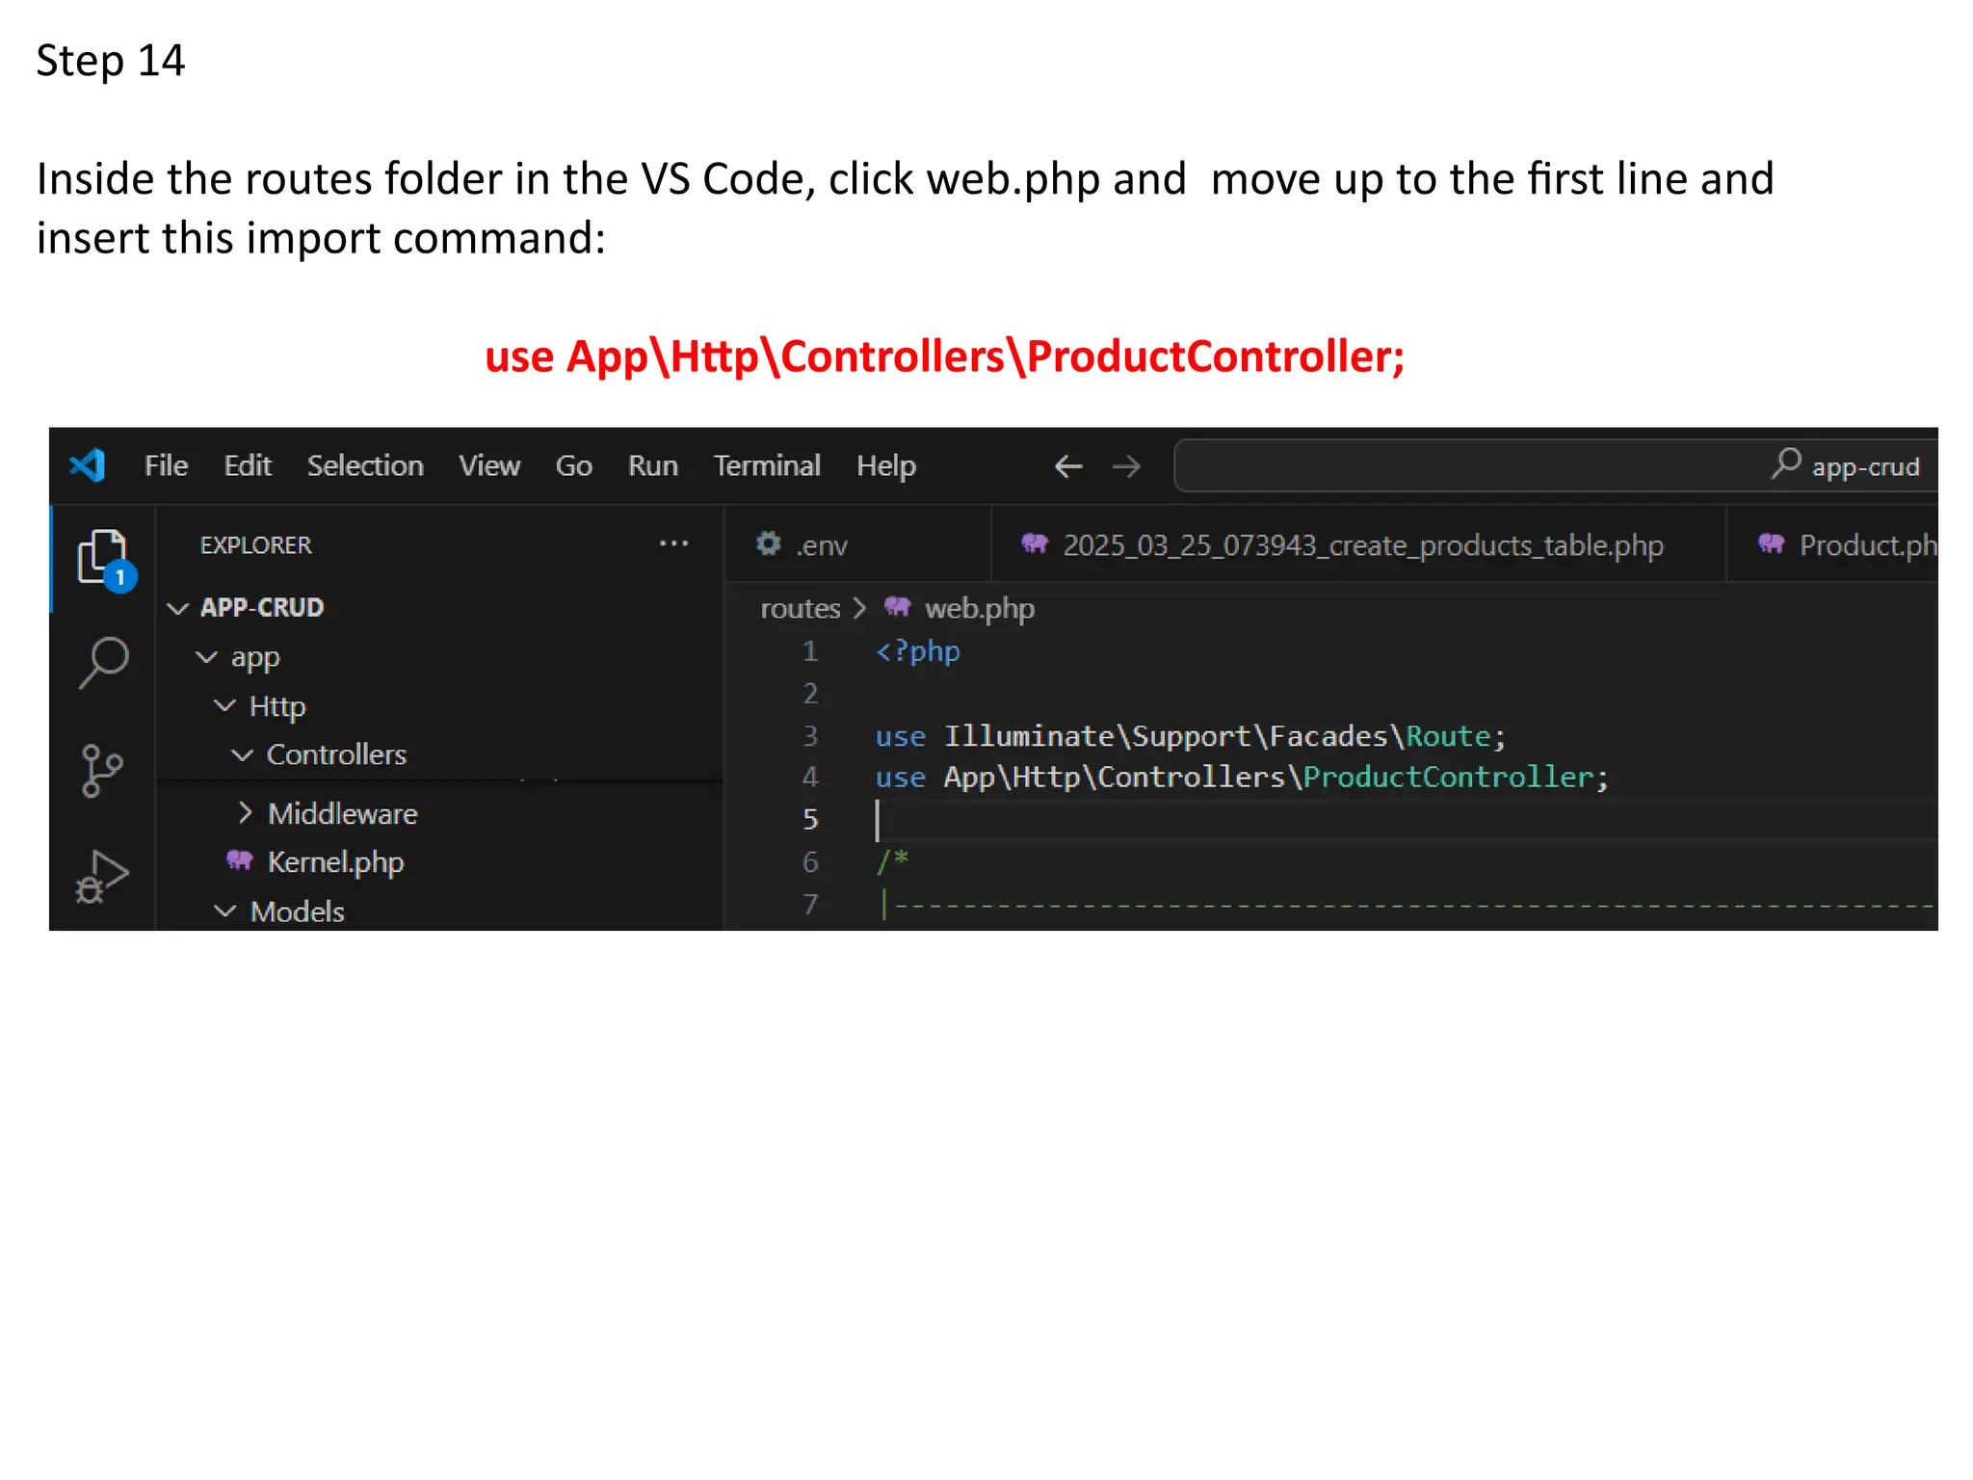Expand the Middleware folder chevron
This screenshot has height=1480, width=1973.
click(x=245, y=813)
